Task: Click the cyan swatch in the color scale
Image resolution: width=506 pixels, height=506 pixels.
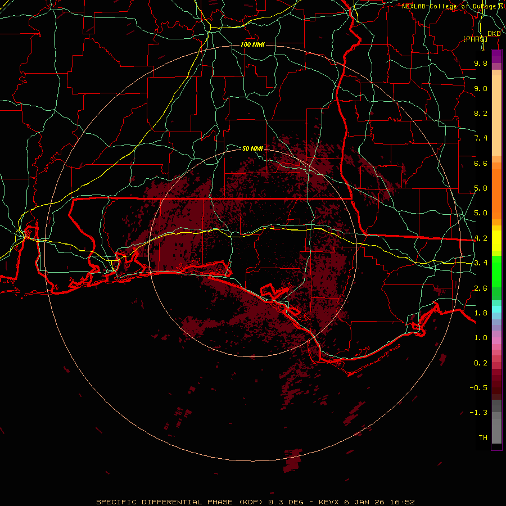Action: (x=496, y=309)
